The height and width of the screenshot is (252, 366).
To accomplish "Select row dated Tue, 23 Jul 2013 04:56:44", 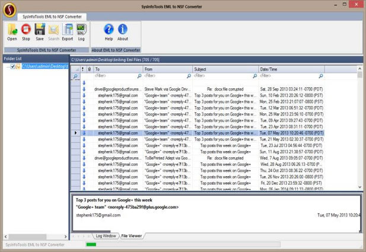I will 198,145.
